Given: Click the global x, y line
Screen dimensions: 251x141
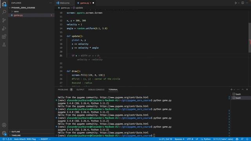Looking at the screenshot, I should (x=79, y=40).
